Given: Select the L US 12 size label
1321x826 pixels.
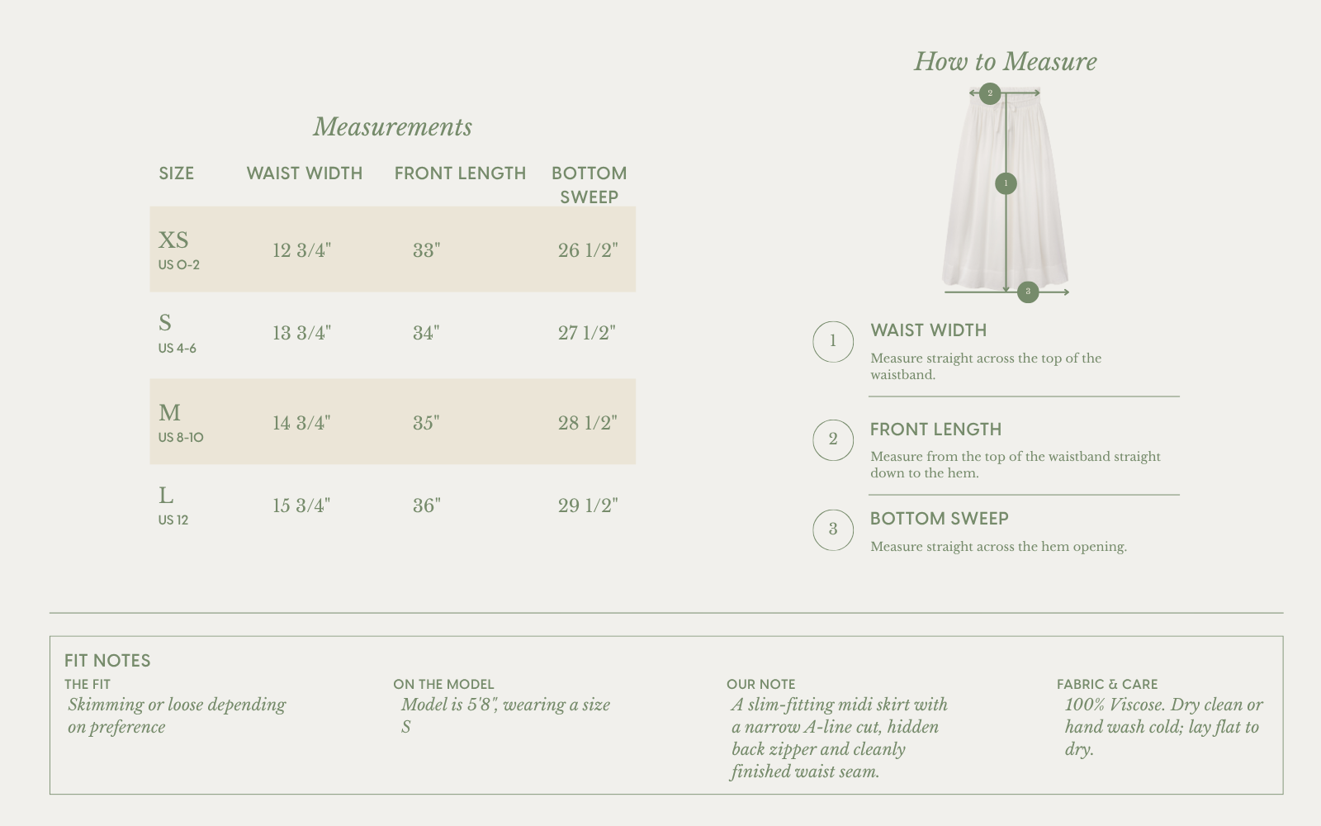Looking at the screenshot, I should (x=173, y=506).
